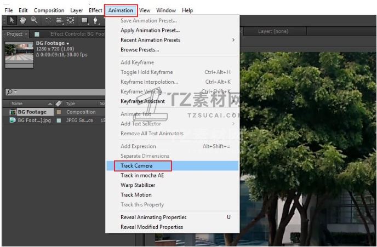Select the Hand tool
The height and width of the screenshot is (247, 377).
(x=23, y=20)
